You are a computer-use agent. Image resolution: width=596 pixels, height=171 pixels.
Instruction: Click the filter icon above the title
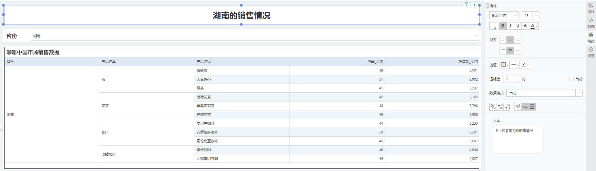[x=466, y=4]
